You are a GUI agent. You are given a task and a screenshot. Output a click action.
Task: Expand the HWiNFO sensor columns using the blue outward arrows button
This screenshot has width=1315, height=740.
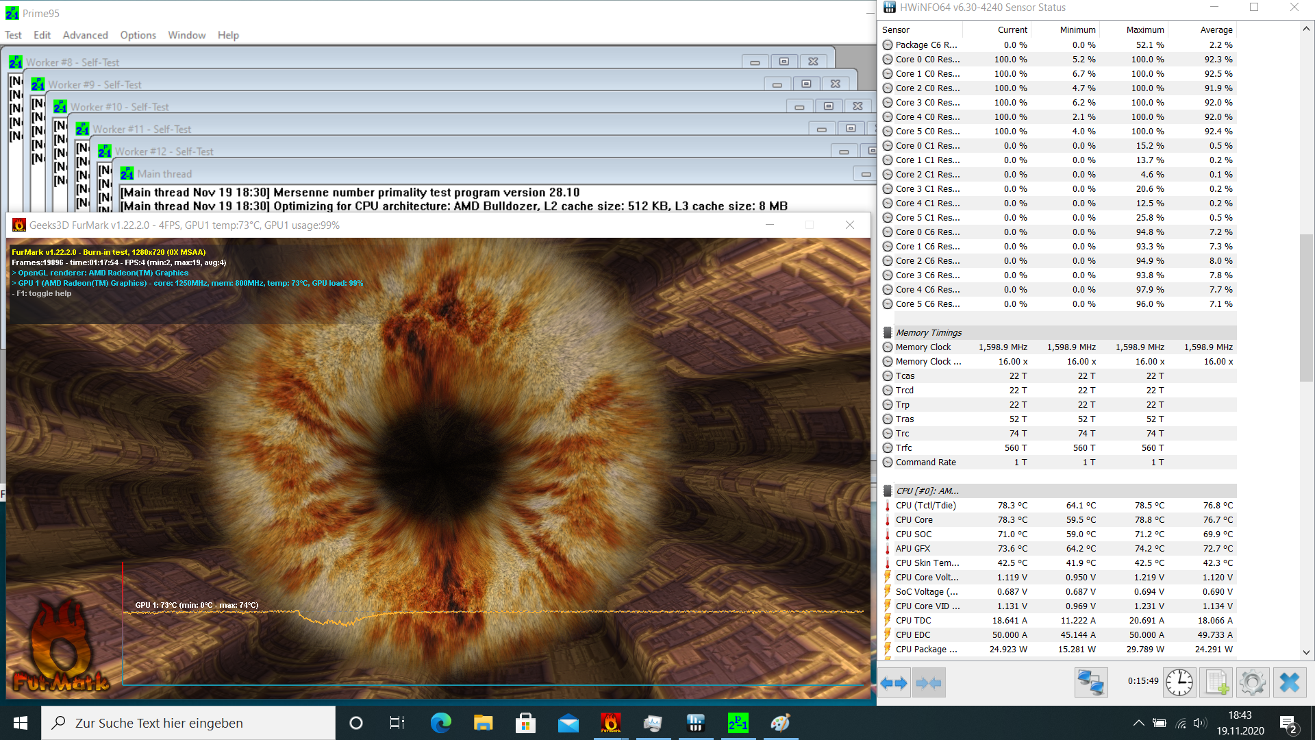coord(894,683)
